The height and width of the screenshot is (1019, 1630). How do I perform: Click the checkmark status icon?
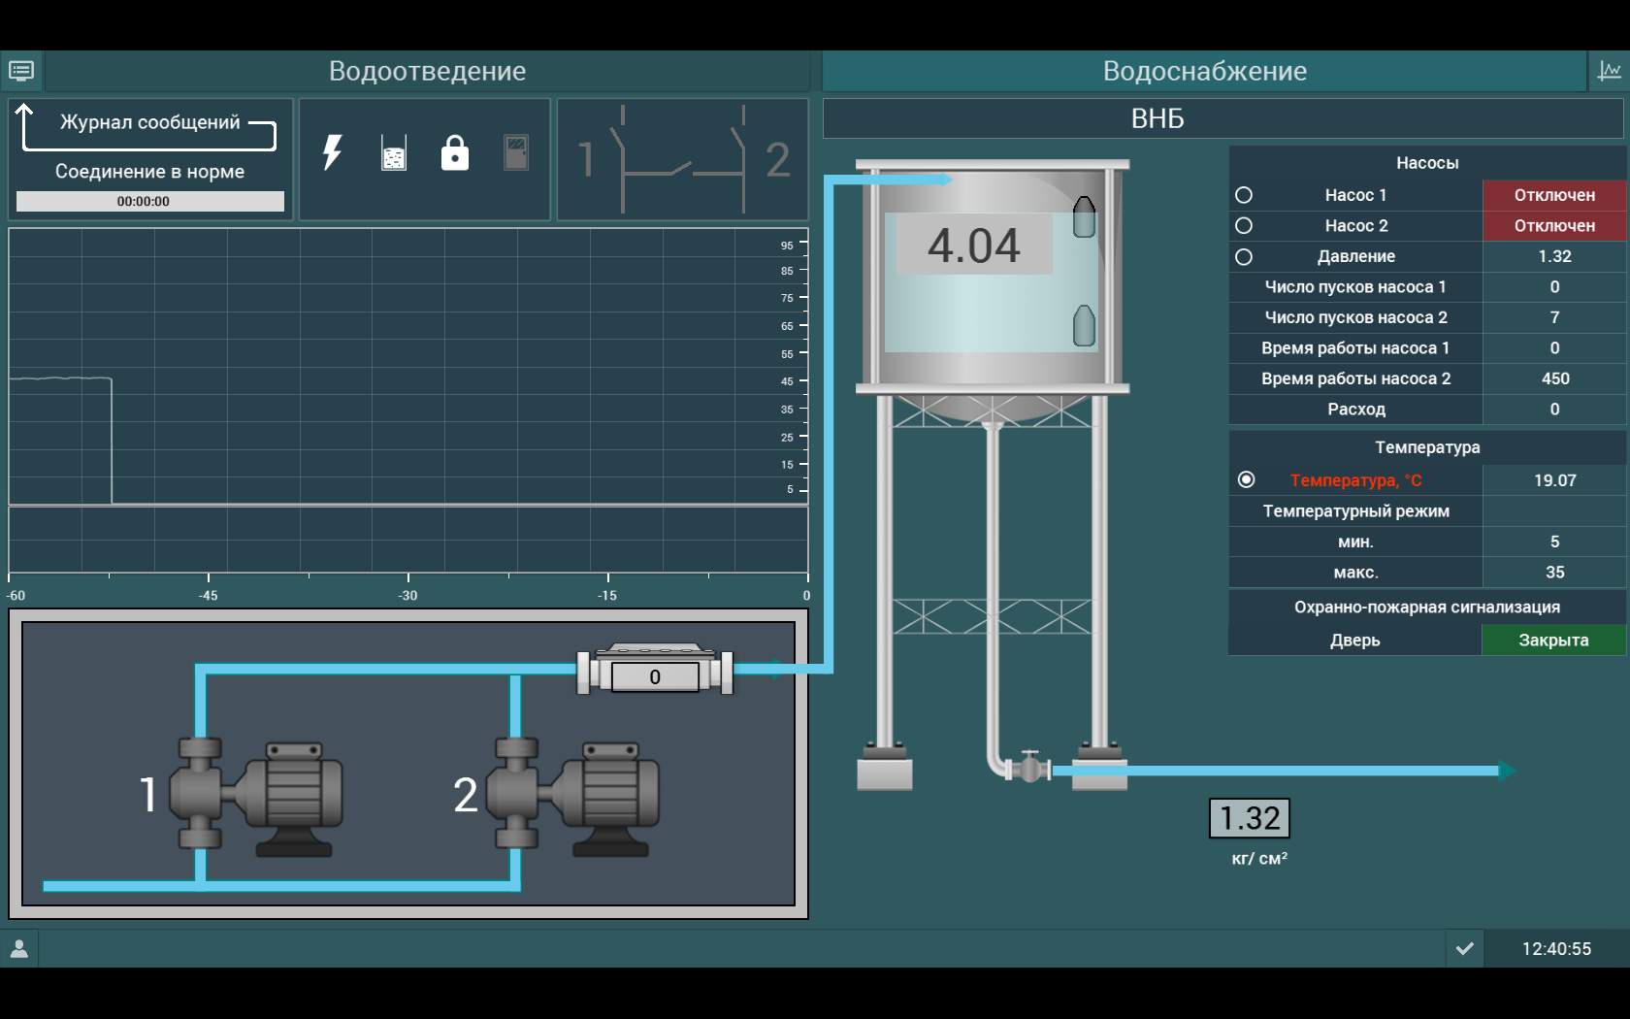(1465, 948)
